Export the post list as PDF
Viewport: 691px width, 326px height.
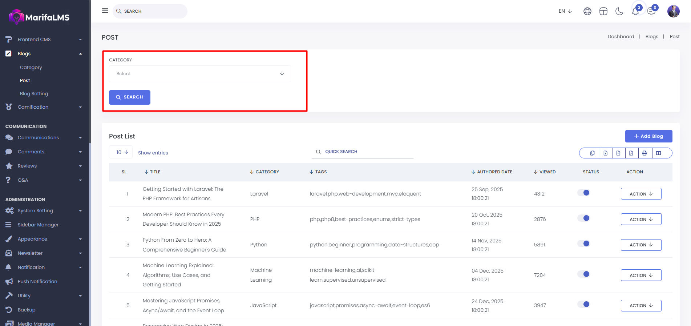pyautogui.click(x=631, y=153)
